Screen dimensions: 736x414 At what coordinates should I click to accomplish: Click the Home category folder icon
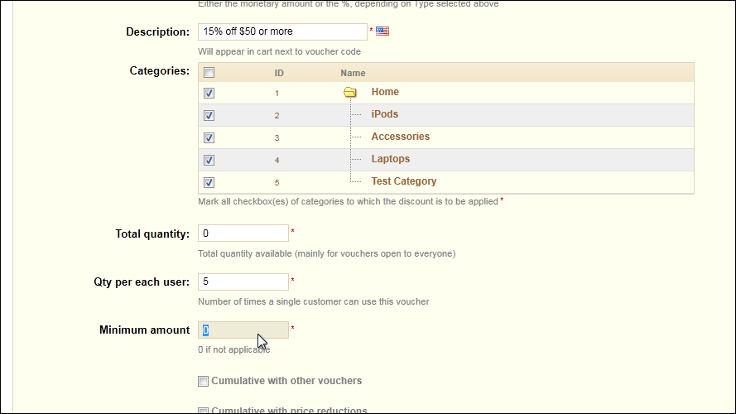pos(349,92)
